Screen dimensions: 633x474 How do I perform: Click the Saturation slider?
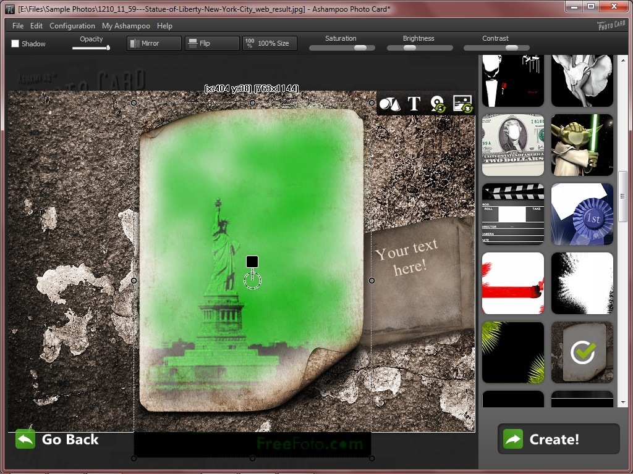342,48
